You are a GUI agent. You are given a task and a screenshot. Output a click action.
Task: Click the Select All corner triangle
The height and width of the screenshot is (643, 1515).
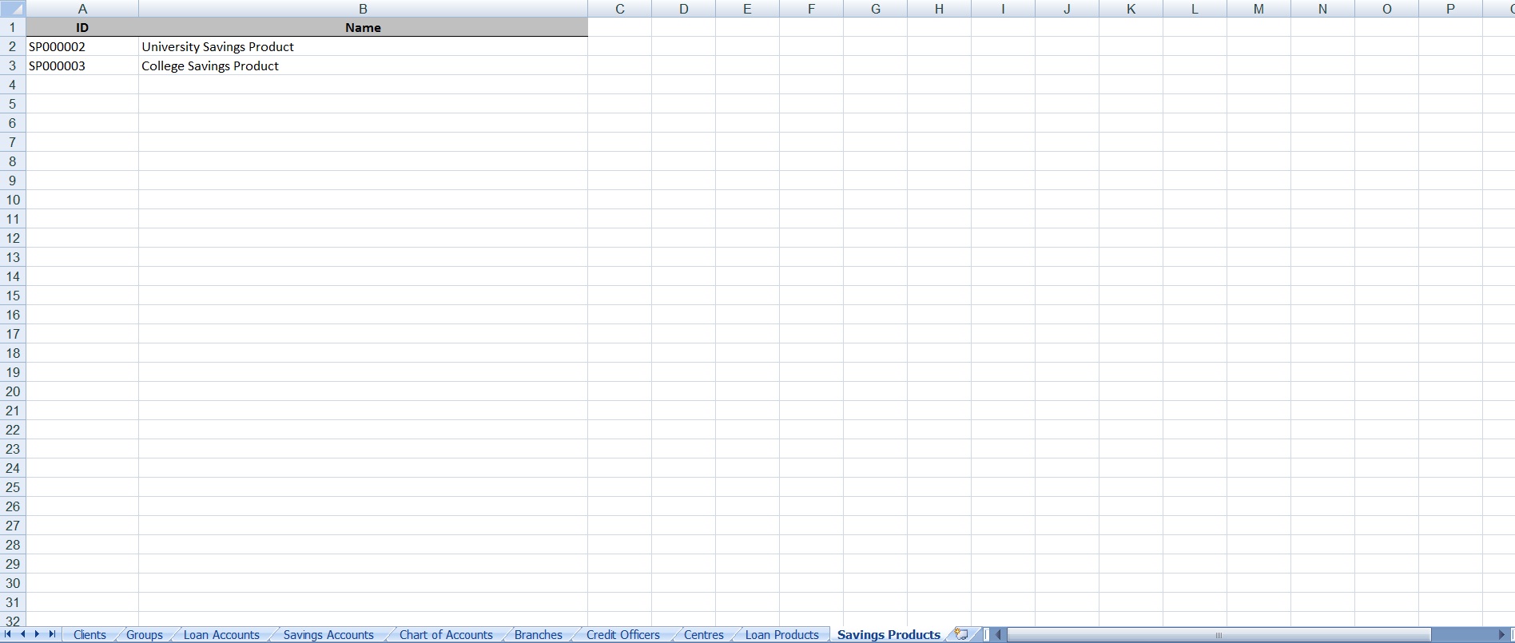(13, 9)
